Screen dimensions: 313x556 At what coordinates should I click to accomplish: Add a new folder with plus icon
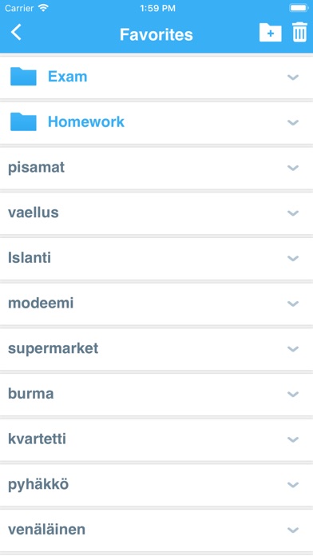point(271,33)
